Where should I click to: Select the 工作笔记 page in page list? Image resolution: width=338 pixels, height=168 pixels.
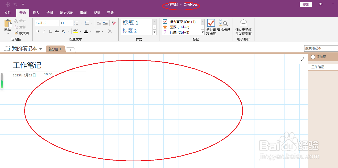323,67
